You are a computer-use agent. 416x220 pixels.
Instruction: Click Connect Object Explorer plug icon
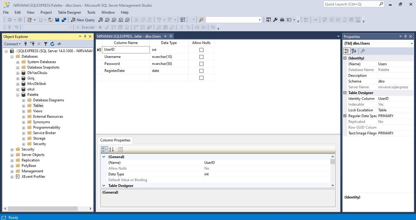pos(26,44)
